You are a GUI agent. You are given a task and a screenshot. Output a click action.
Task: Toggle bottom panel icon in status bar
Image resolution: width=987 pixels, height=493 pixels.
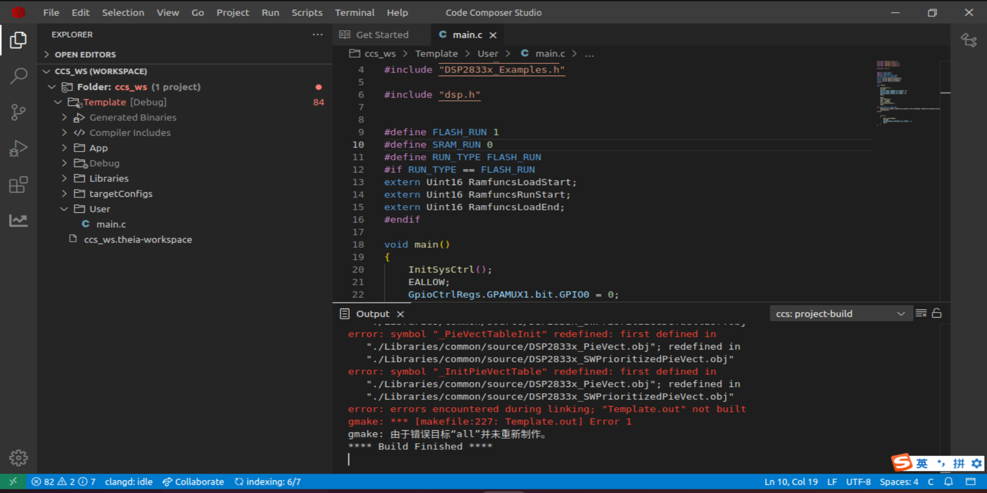[971, 482]
